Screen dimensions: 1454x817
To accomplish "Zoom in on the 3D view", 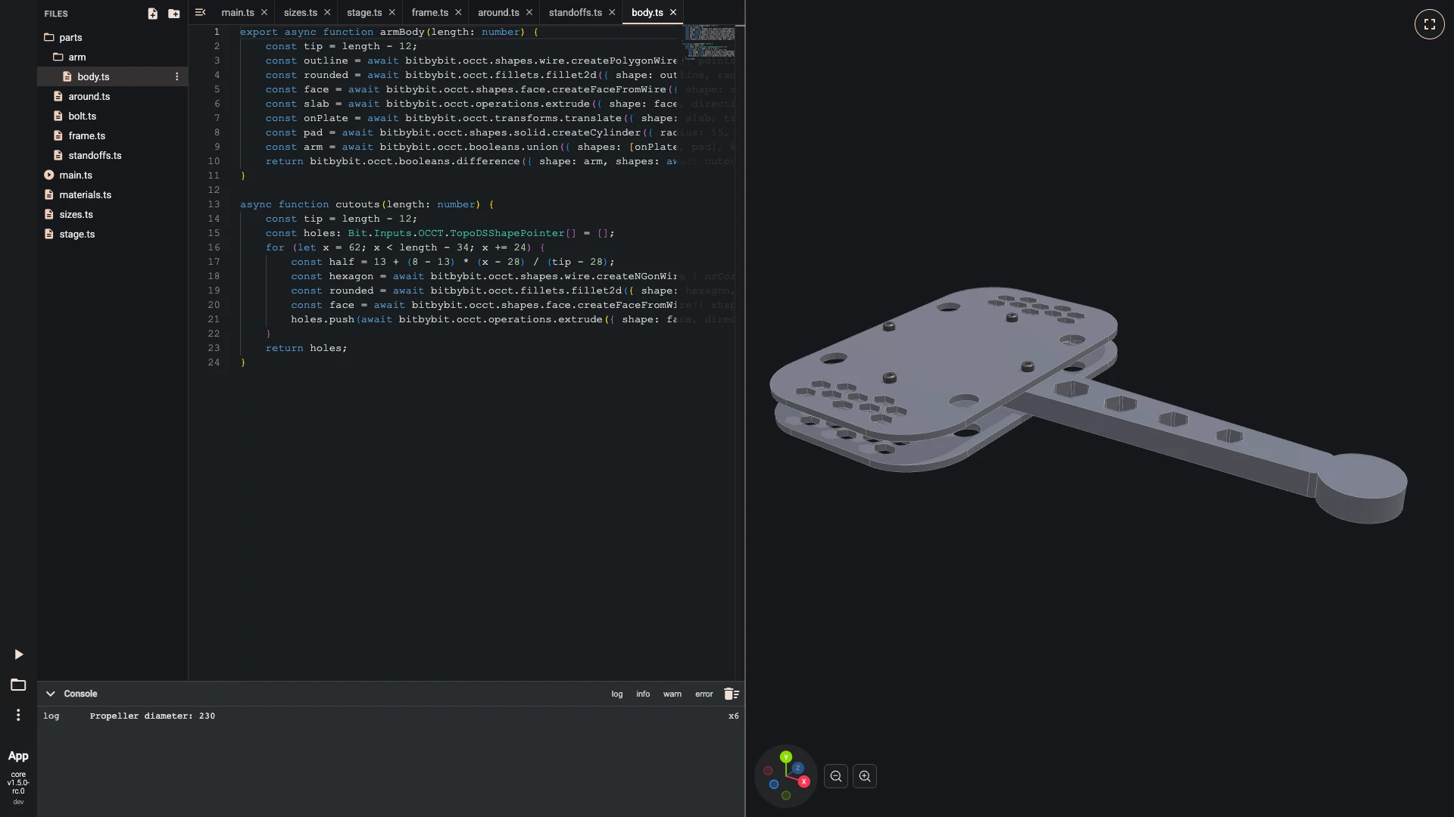I will 865,776.
